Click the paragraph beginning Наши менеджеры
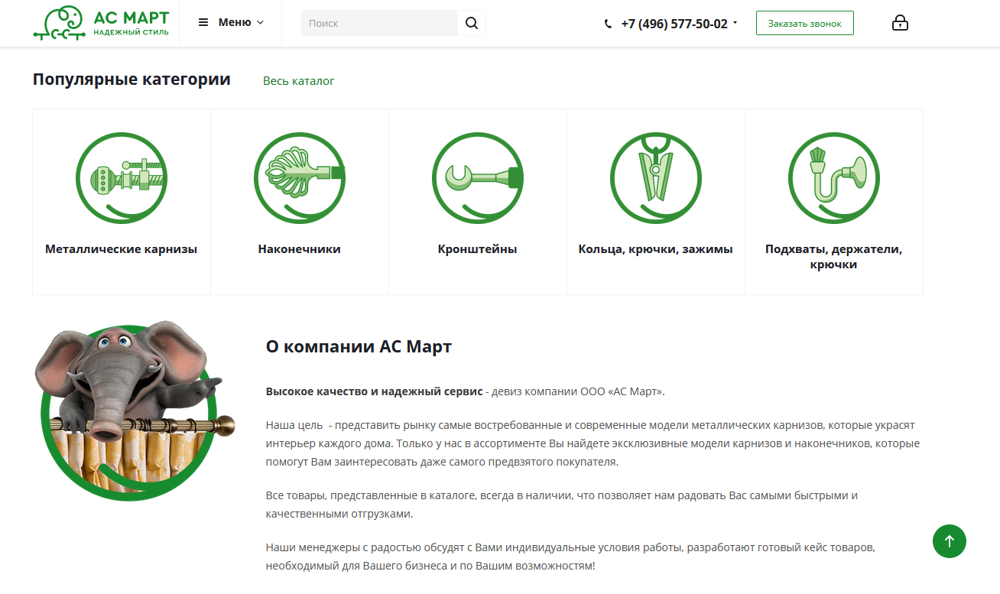 click(x=570, y=557)
